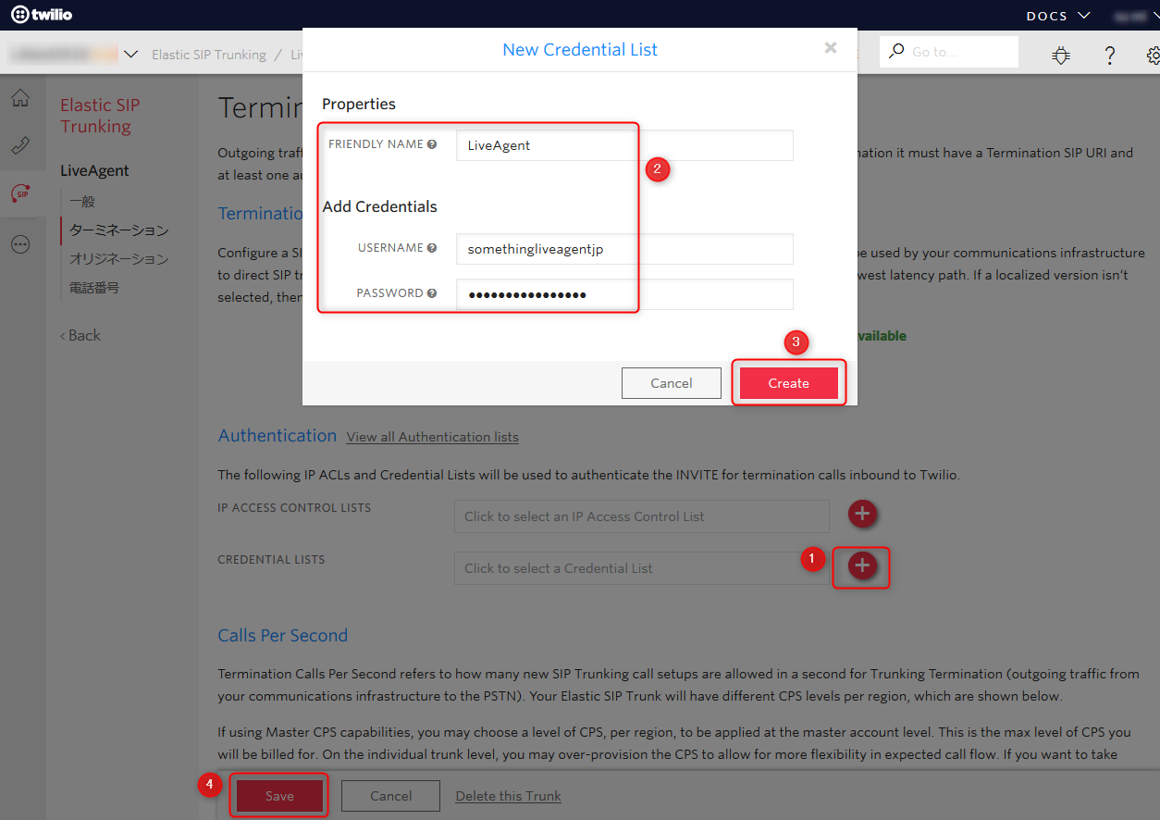Open the debugger bug icon
Viewport: 1160px width, 820px height.
[x=1061, y=56]
